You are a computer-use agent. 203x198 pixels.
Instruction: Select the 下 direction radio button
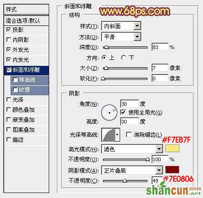(x=123, y=58)
